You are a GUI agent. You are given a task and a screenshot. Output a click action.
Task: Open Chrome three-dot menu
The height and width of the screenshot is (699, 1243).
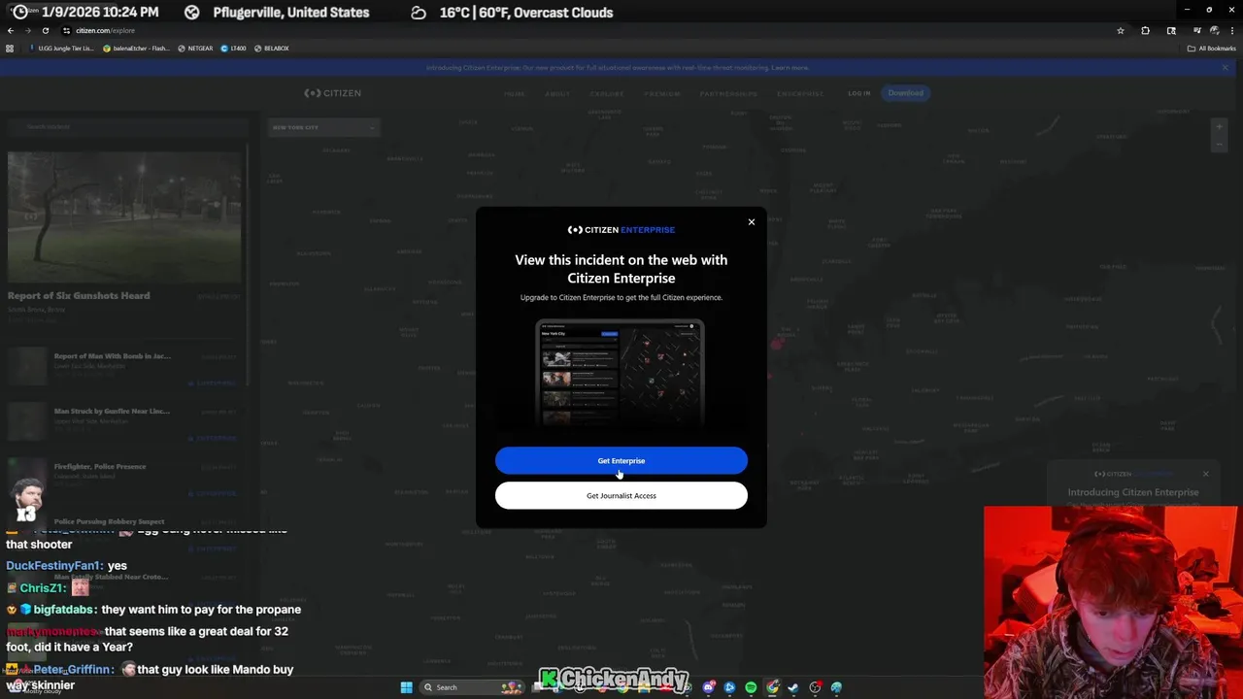(1232, 30)
